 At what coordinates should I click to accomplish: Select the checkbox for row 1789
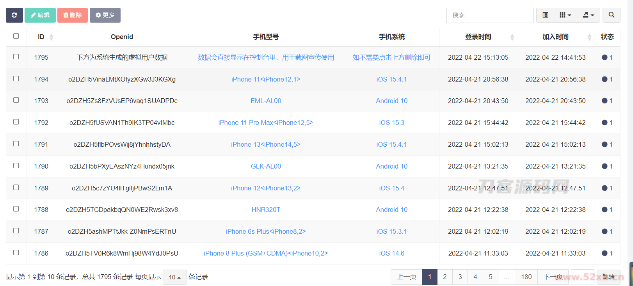coord(16,187)
